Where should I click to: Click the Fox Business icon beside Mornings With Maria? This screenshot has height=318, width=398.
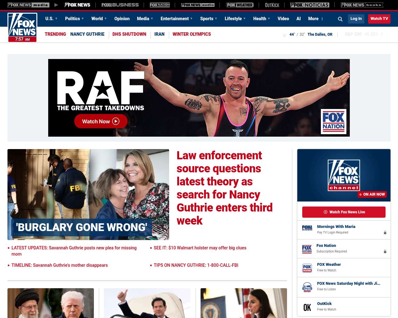point(307,228)
